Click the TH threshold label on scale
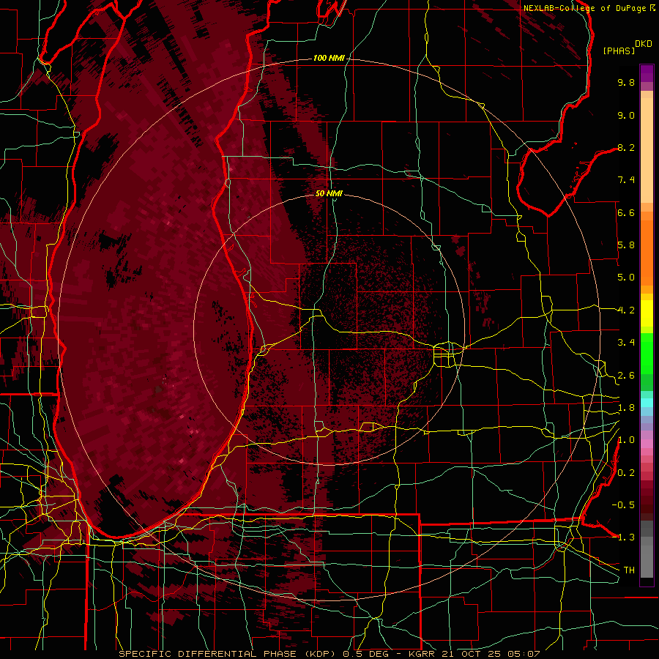Screen dimensions: 659x659 [629, 570]
